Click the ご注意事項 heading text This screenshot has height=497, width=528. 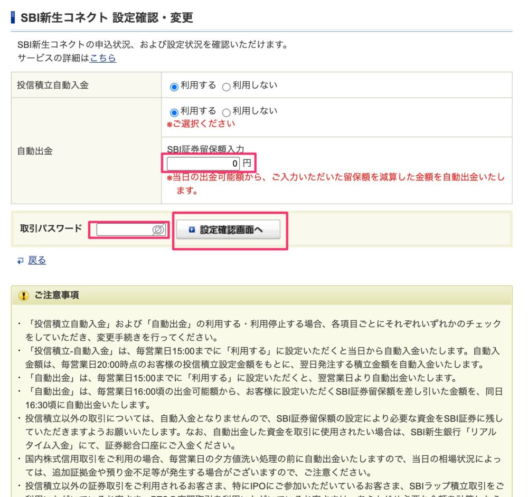pyautogui.click(x=56, y=295)
